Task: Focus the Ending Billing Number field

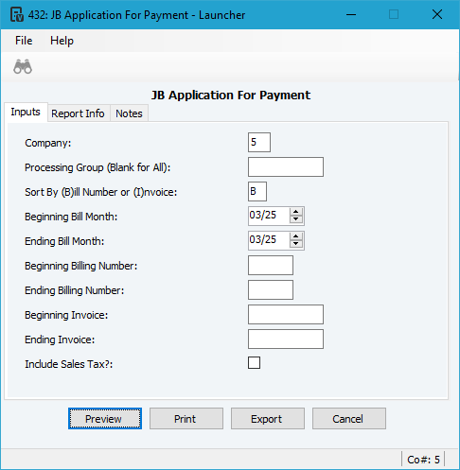Action: pos(271,289)
